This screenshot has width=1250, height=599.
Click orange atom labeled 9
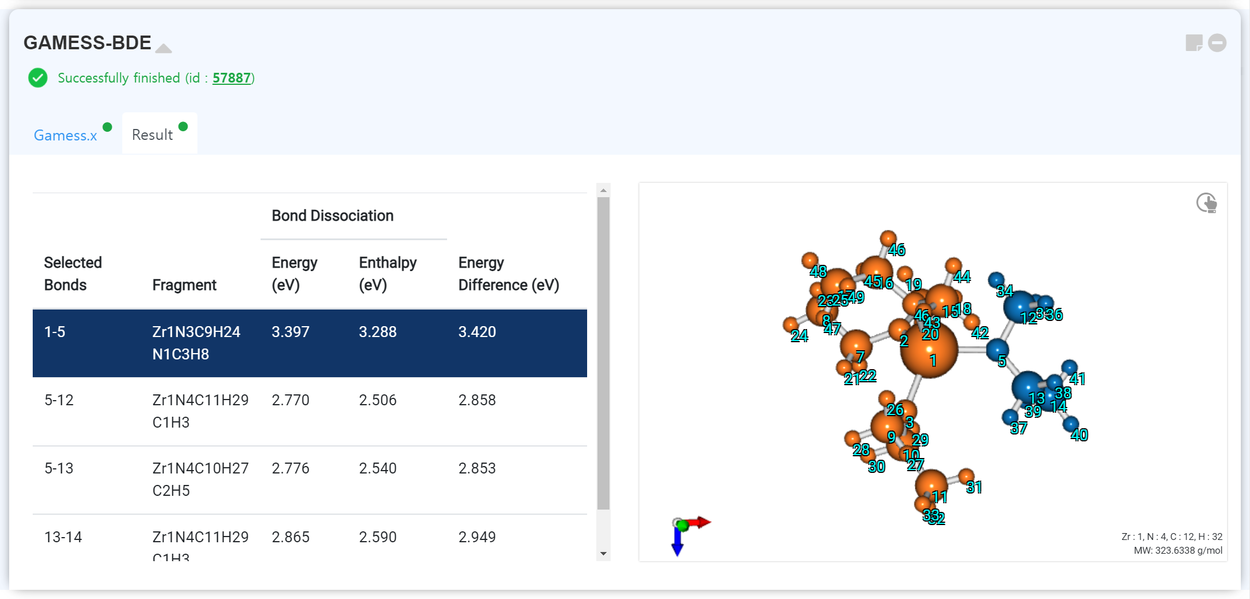[x=887, y=427]
